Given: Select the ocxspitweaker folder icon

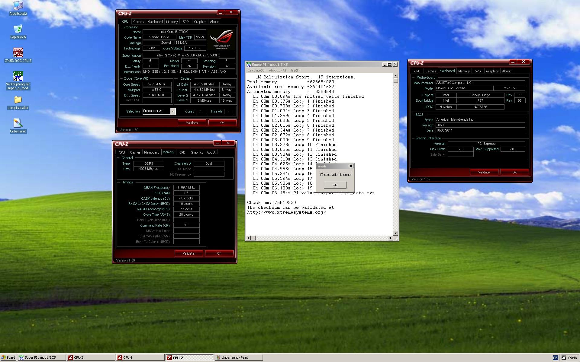Looking at the screenshot, I should tap(18, 103).
